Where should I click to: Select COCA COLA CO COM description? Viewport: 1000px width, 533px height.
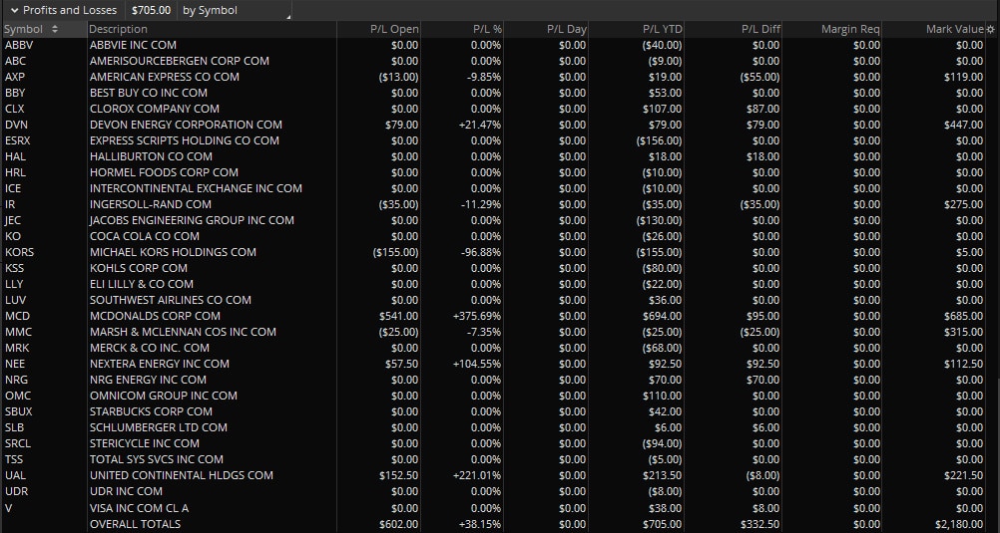(x=145, y=236)
